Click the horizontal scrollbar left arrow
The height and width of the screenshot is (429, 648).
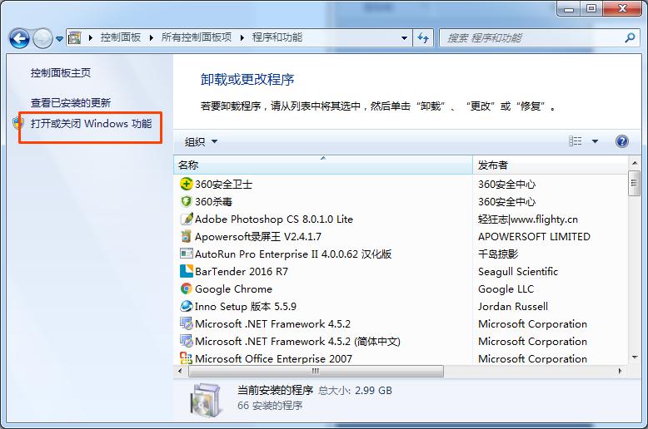pyautogui.click(x=180, y=371)
